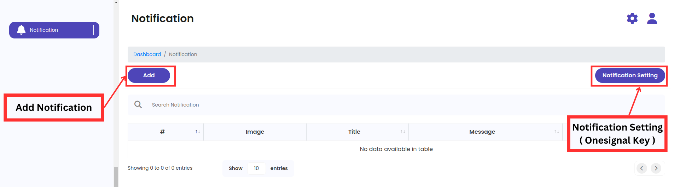
Task: Click the sidebar vertical scrollbar thumb
Action: pos(116,176)
